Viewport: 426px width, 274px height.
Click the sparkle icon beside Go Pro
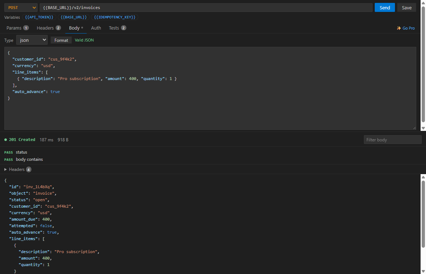point(399,28)
